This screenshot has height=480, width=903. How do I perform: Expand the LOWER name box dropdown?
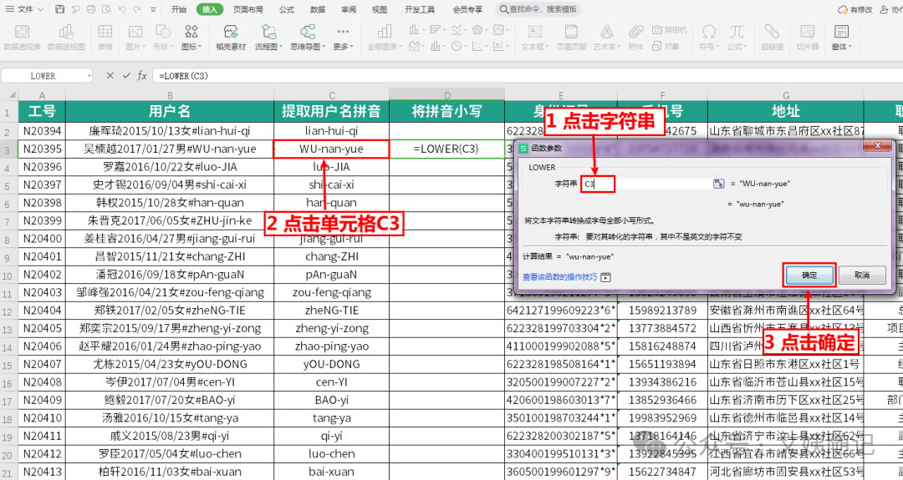pos(89,75)
